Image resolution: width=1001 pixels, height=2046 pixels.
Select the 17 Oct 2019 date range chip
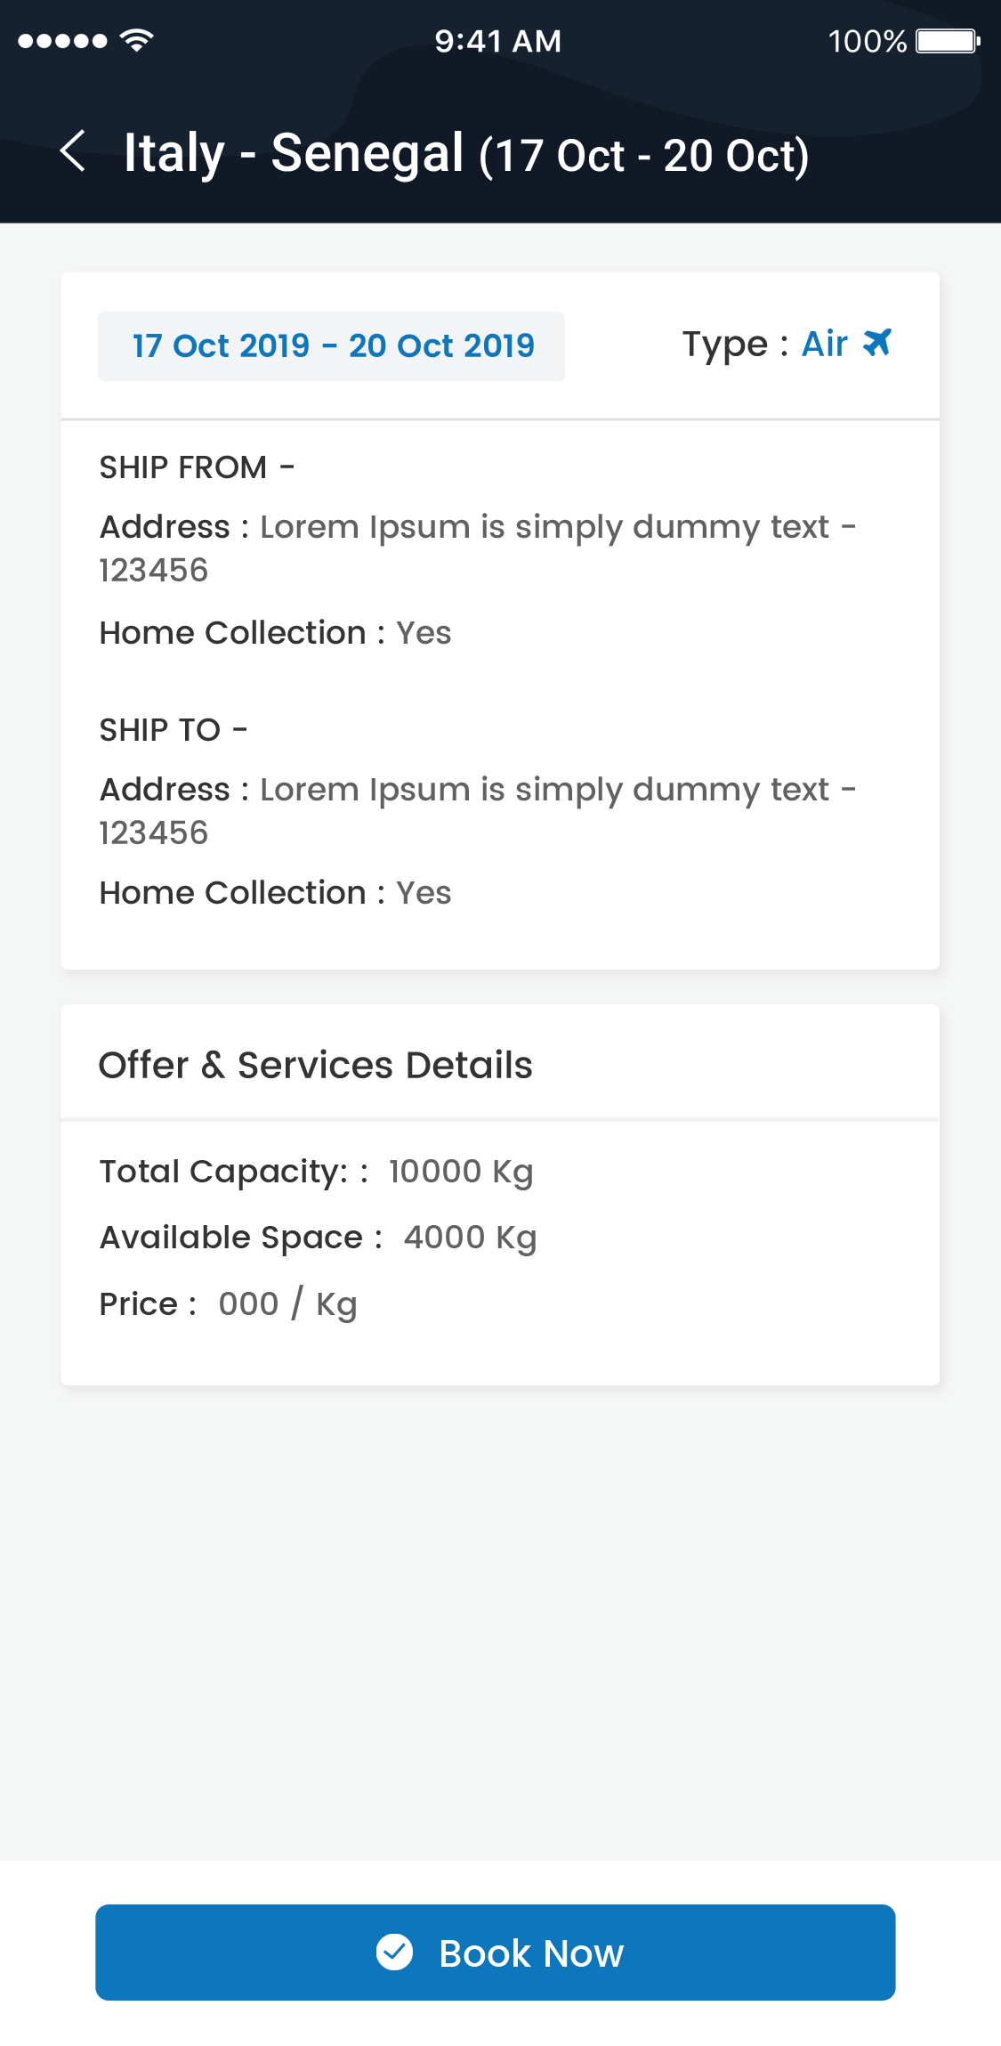coord(331,346)
